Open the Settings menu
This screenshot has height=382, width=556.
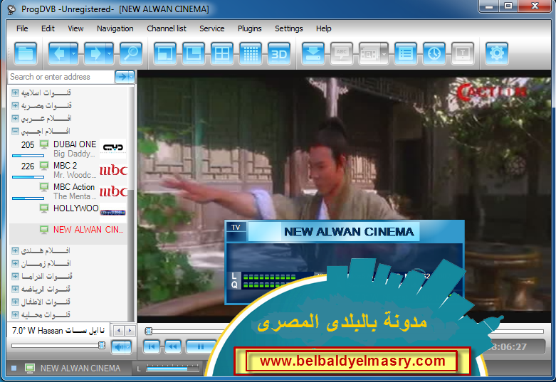[288, 28]
